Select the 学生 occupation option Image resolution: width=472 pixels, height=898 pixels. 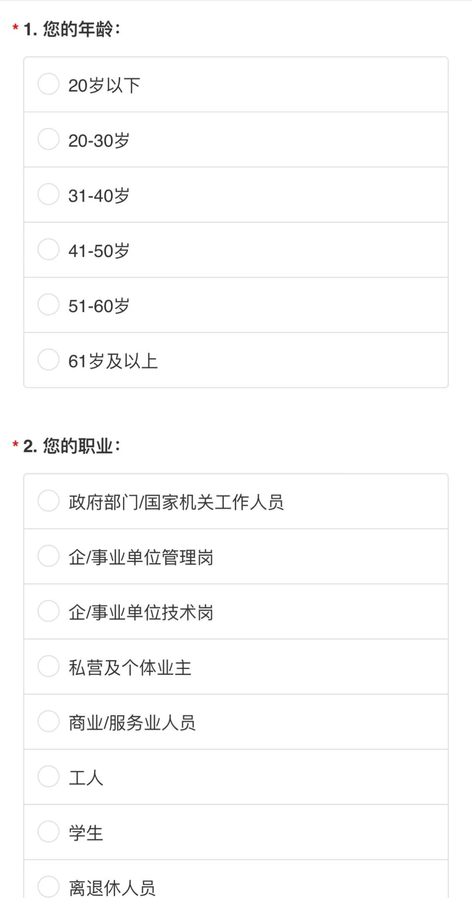coord(49,832)
